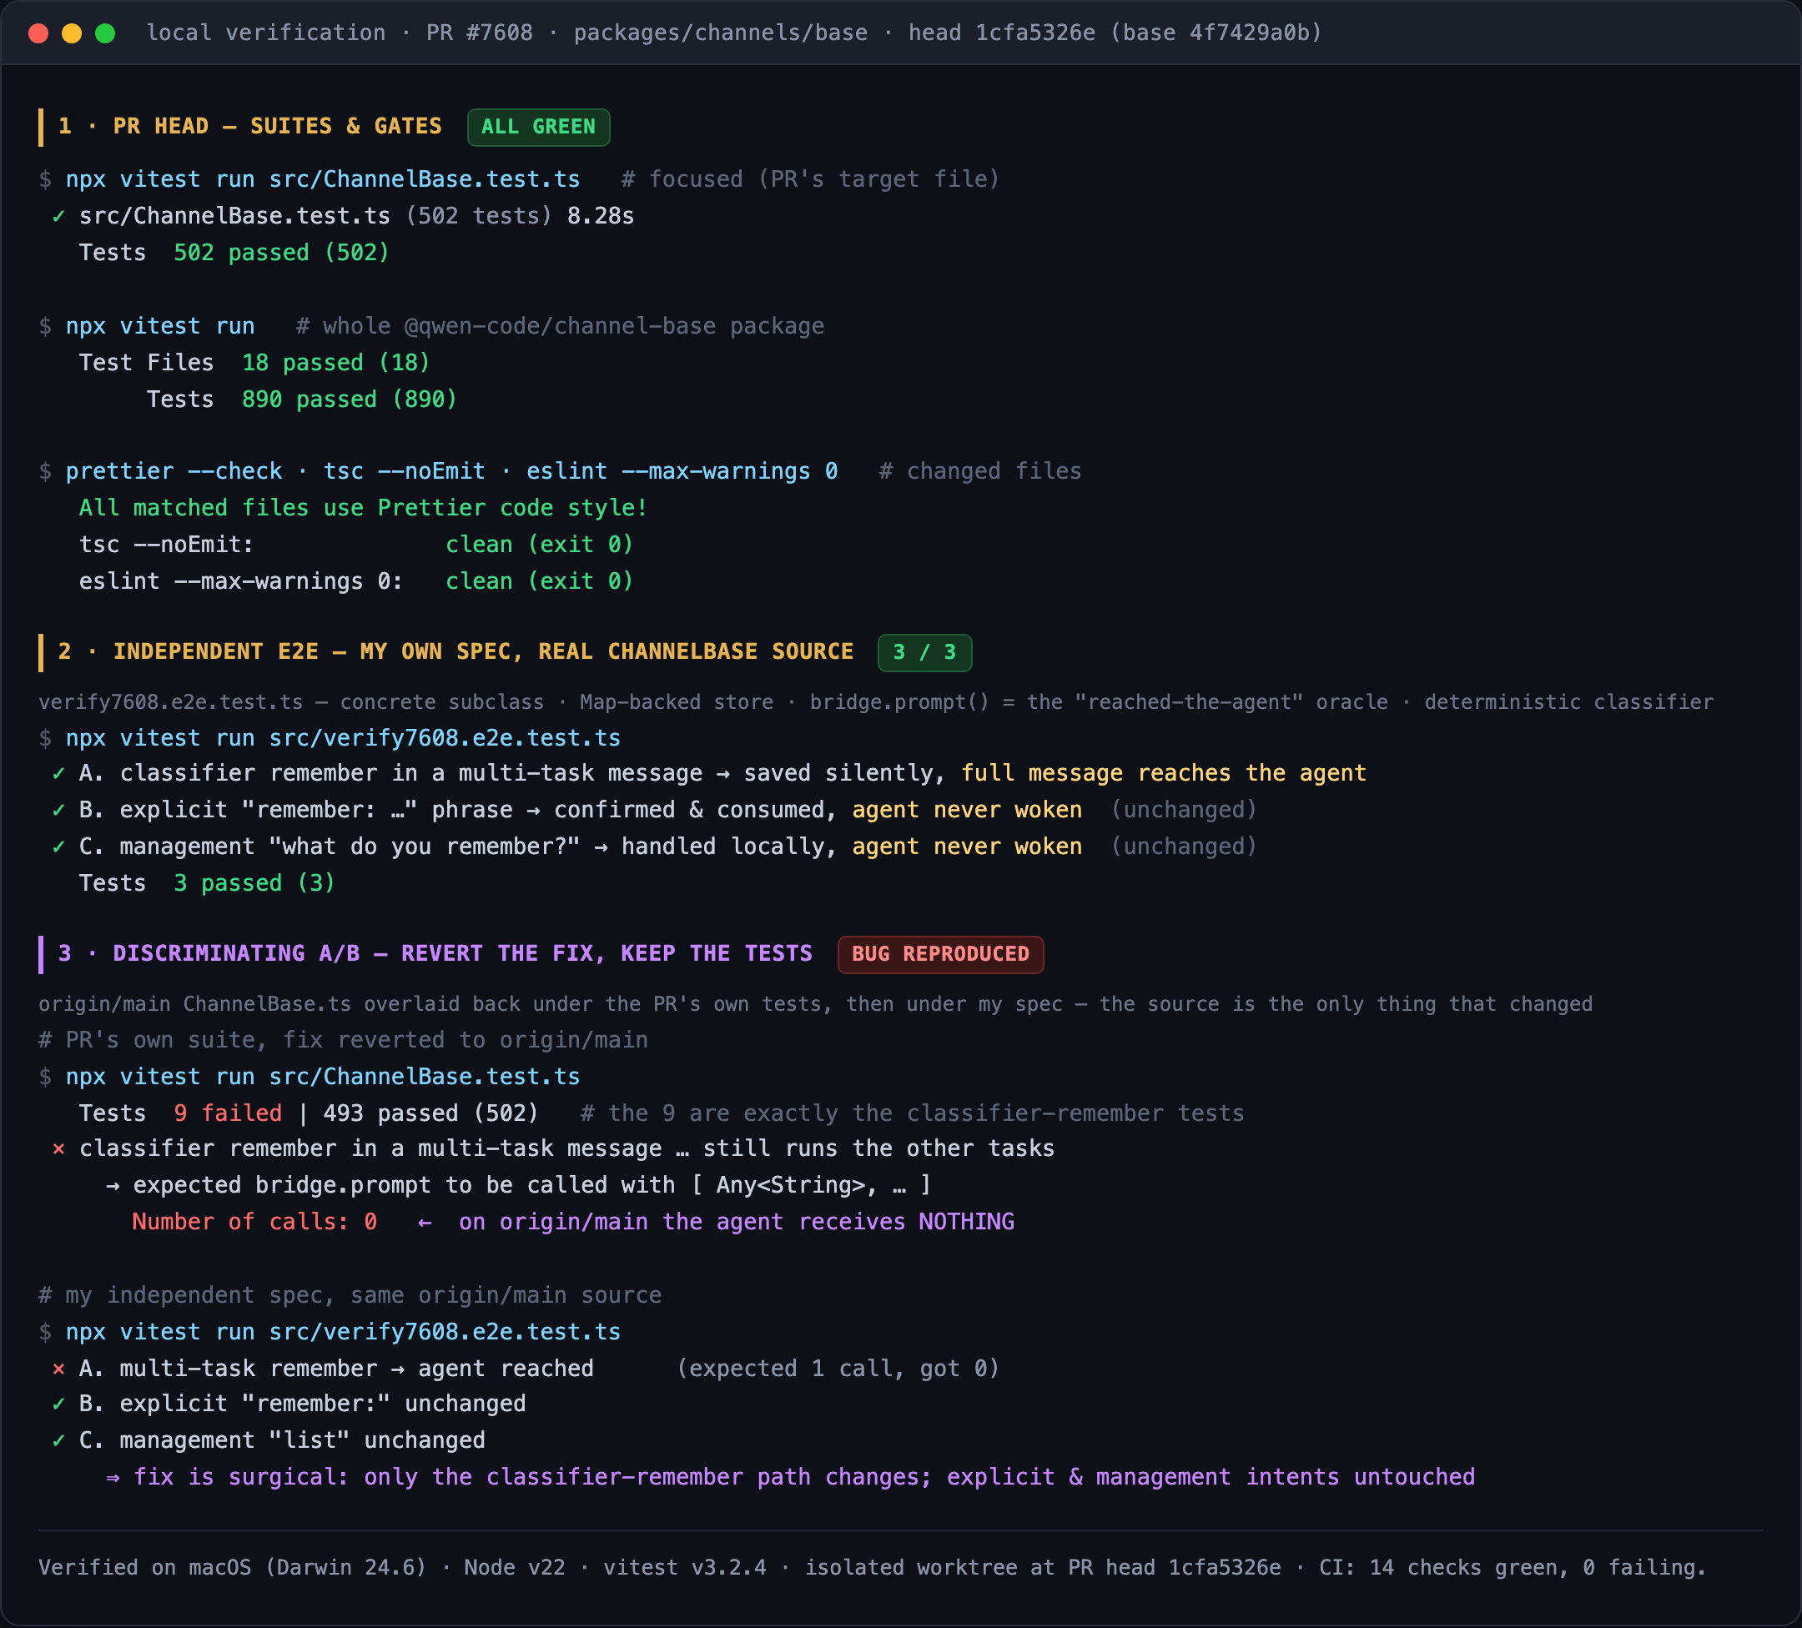Click the footer 'Verified on macOS (Darwin 24.6)'
This screenshot has width=1802, height=1628.
233,1568
